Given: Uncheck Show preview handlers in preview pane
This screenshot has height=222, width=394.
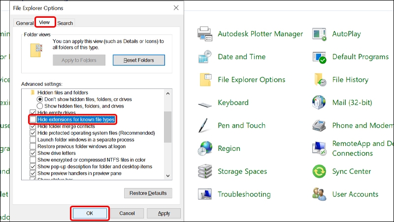Looking at the screenshot, I should point(33,173).
